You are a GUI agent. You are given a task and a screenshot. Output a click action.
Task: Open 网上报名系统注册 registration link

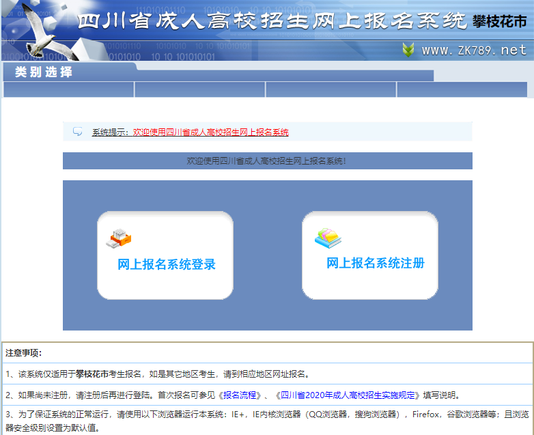[376, 263]
